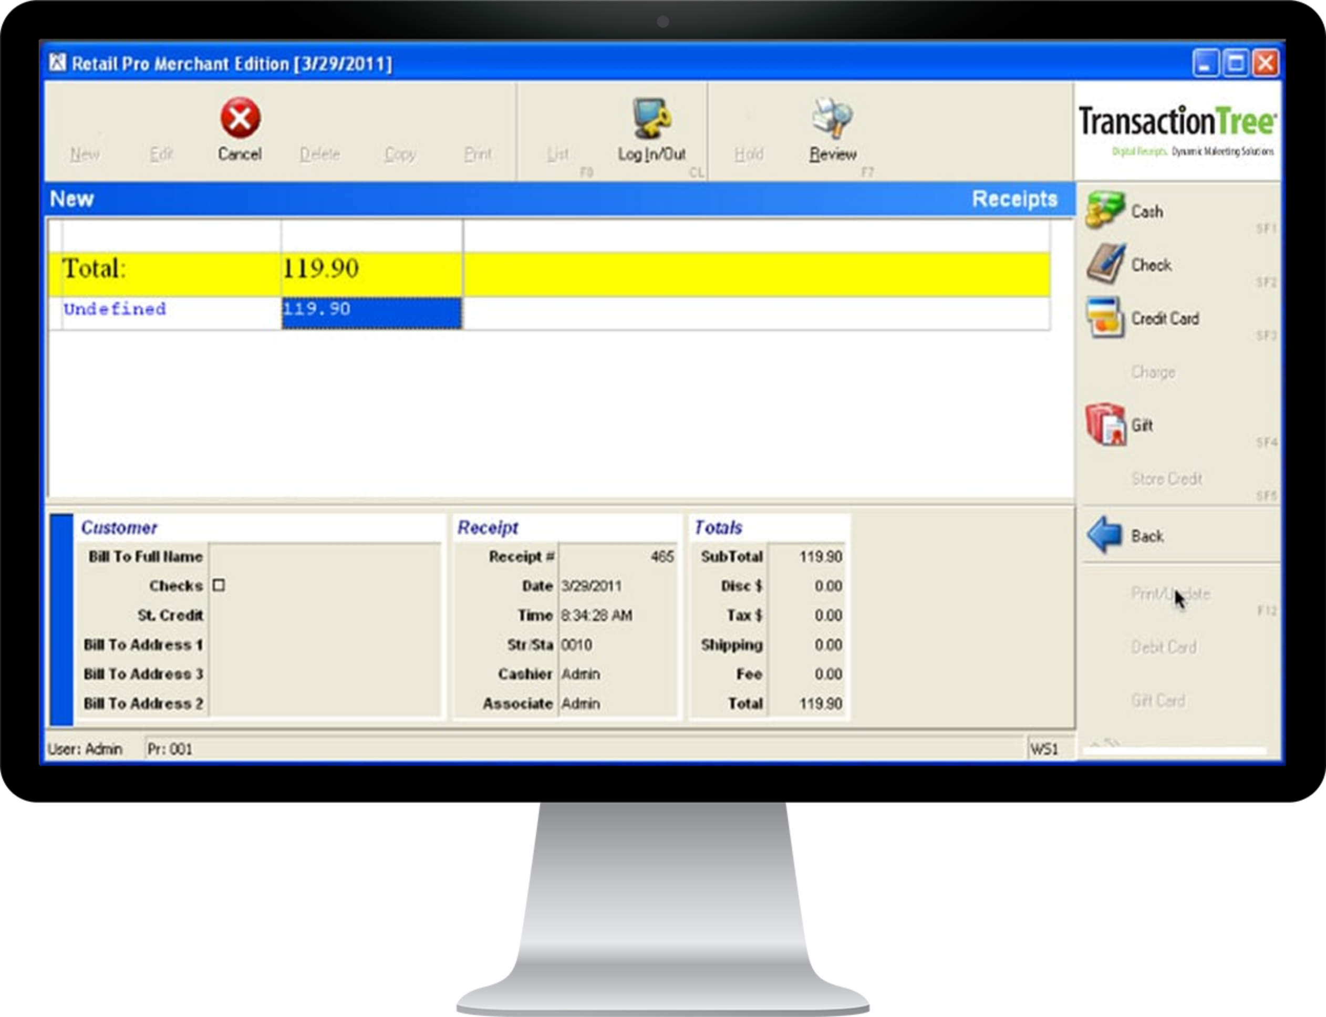Viewport: 1326px width, 1017px height.
Task: Click the disabled Delete toolbar button
Action: (x=320, y=154)
